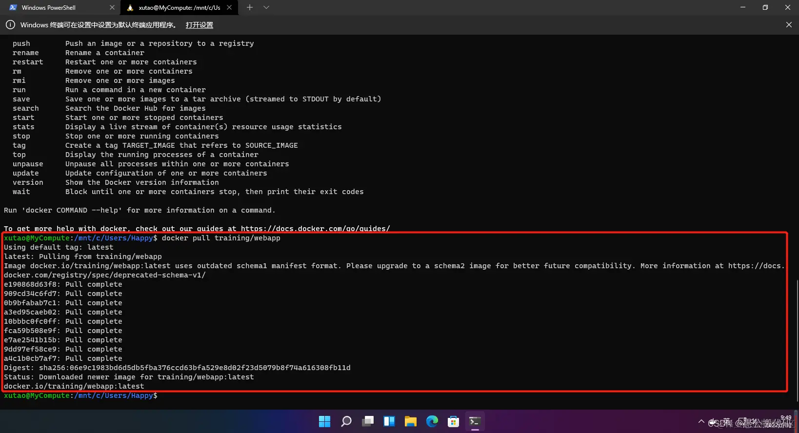Launch Microsoft Edge from the taskbar
Screen dimensions: 799x433
(x=432, y=421)
